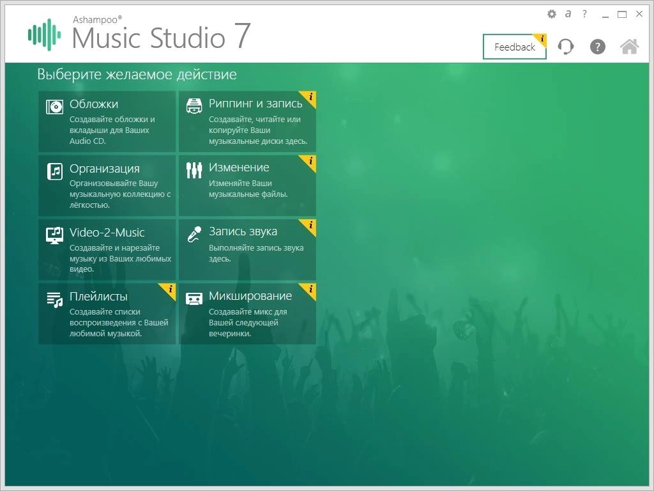Image resolution: width=654 pixels, height=491 pixels.
Task: Click info badge on Запись звука tile
Action: click(x=310, y=226)
